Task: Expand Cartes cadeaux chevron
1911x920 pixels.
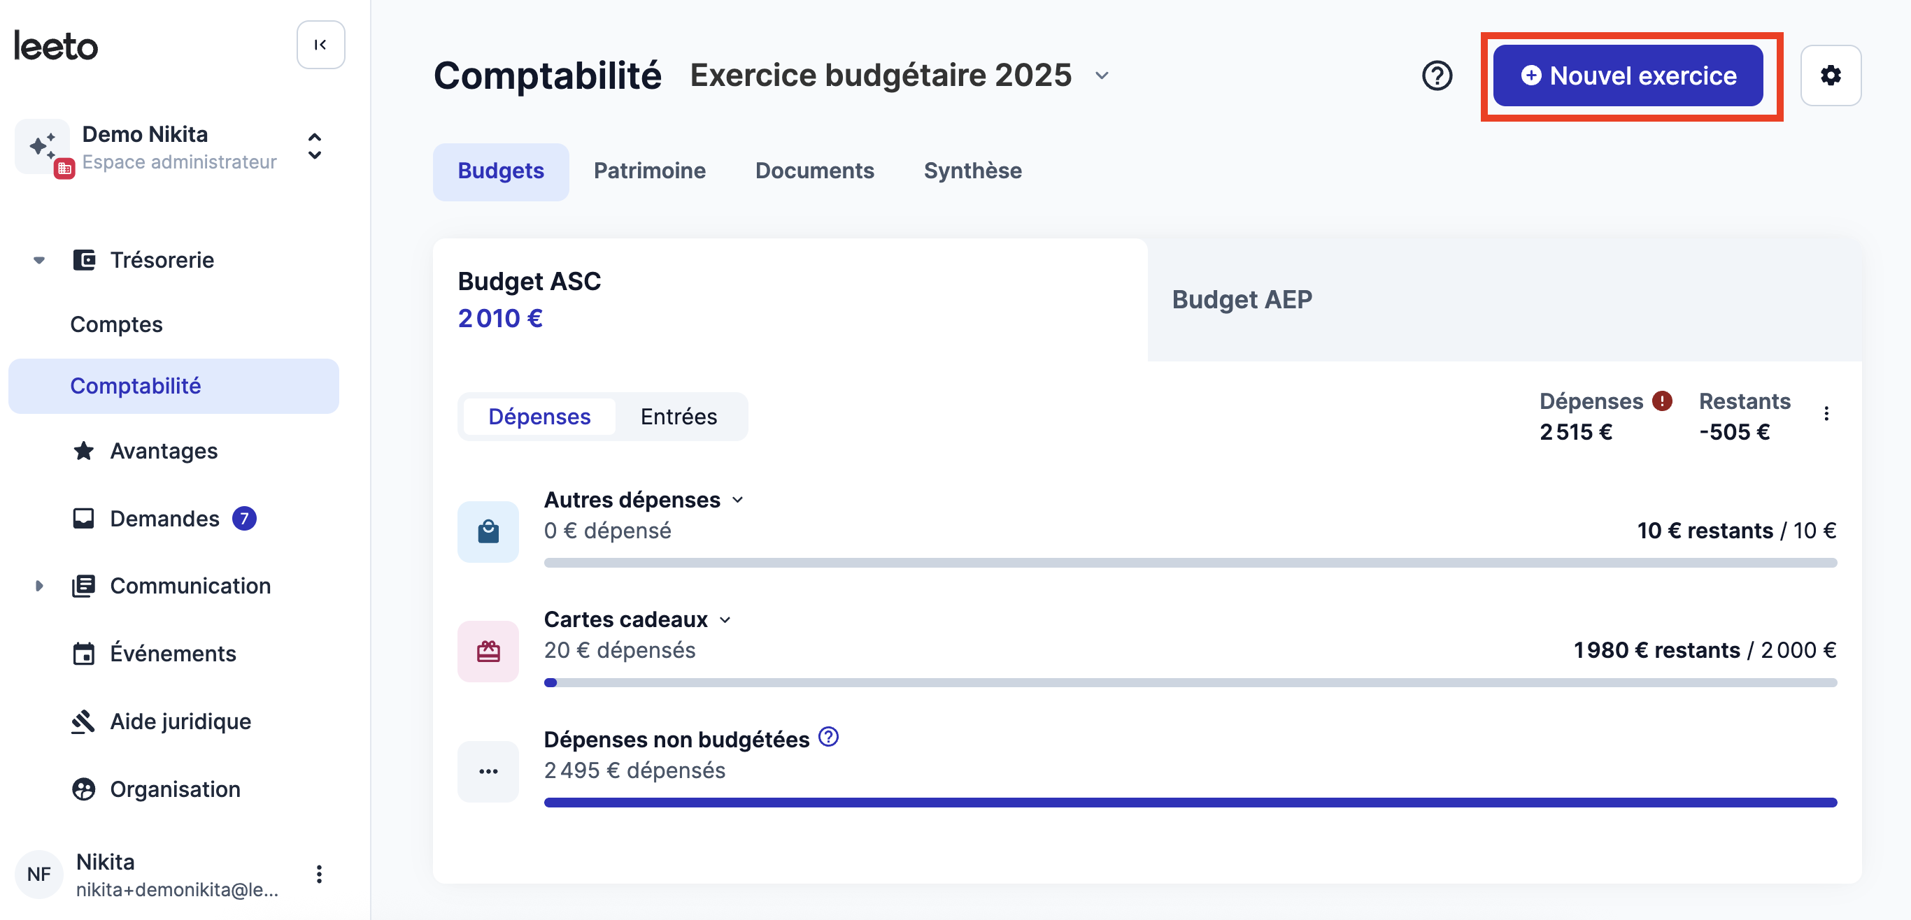Action: (725, 621)
